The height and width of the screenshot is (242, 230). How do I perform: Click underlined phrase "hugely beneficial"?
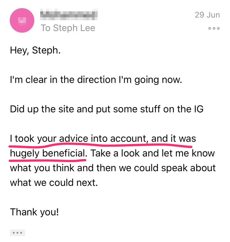(x=48, y=153)
